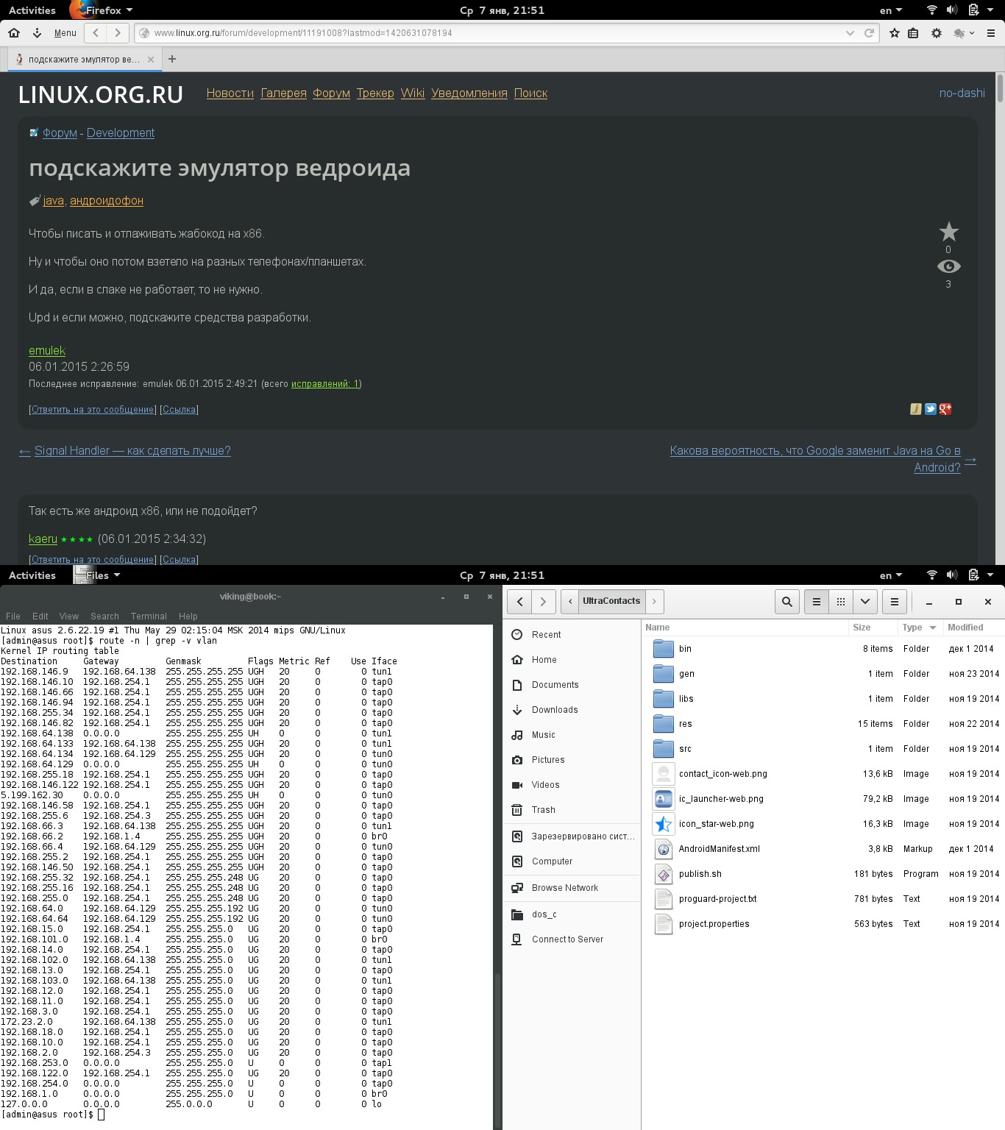The image size is (1005, 1130).
Task: Click the Firefox home icon
Action: coord(14,33)
